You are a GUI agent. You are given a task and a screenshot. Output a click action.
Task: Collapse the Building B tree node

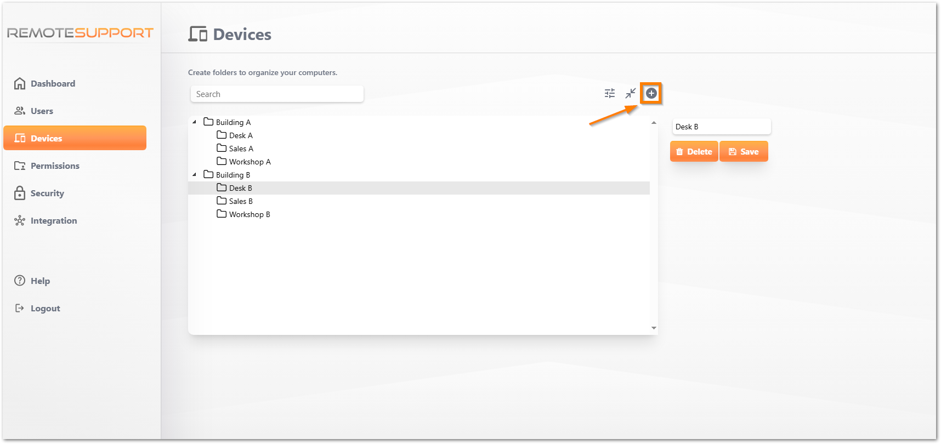tap(195, 174)
